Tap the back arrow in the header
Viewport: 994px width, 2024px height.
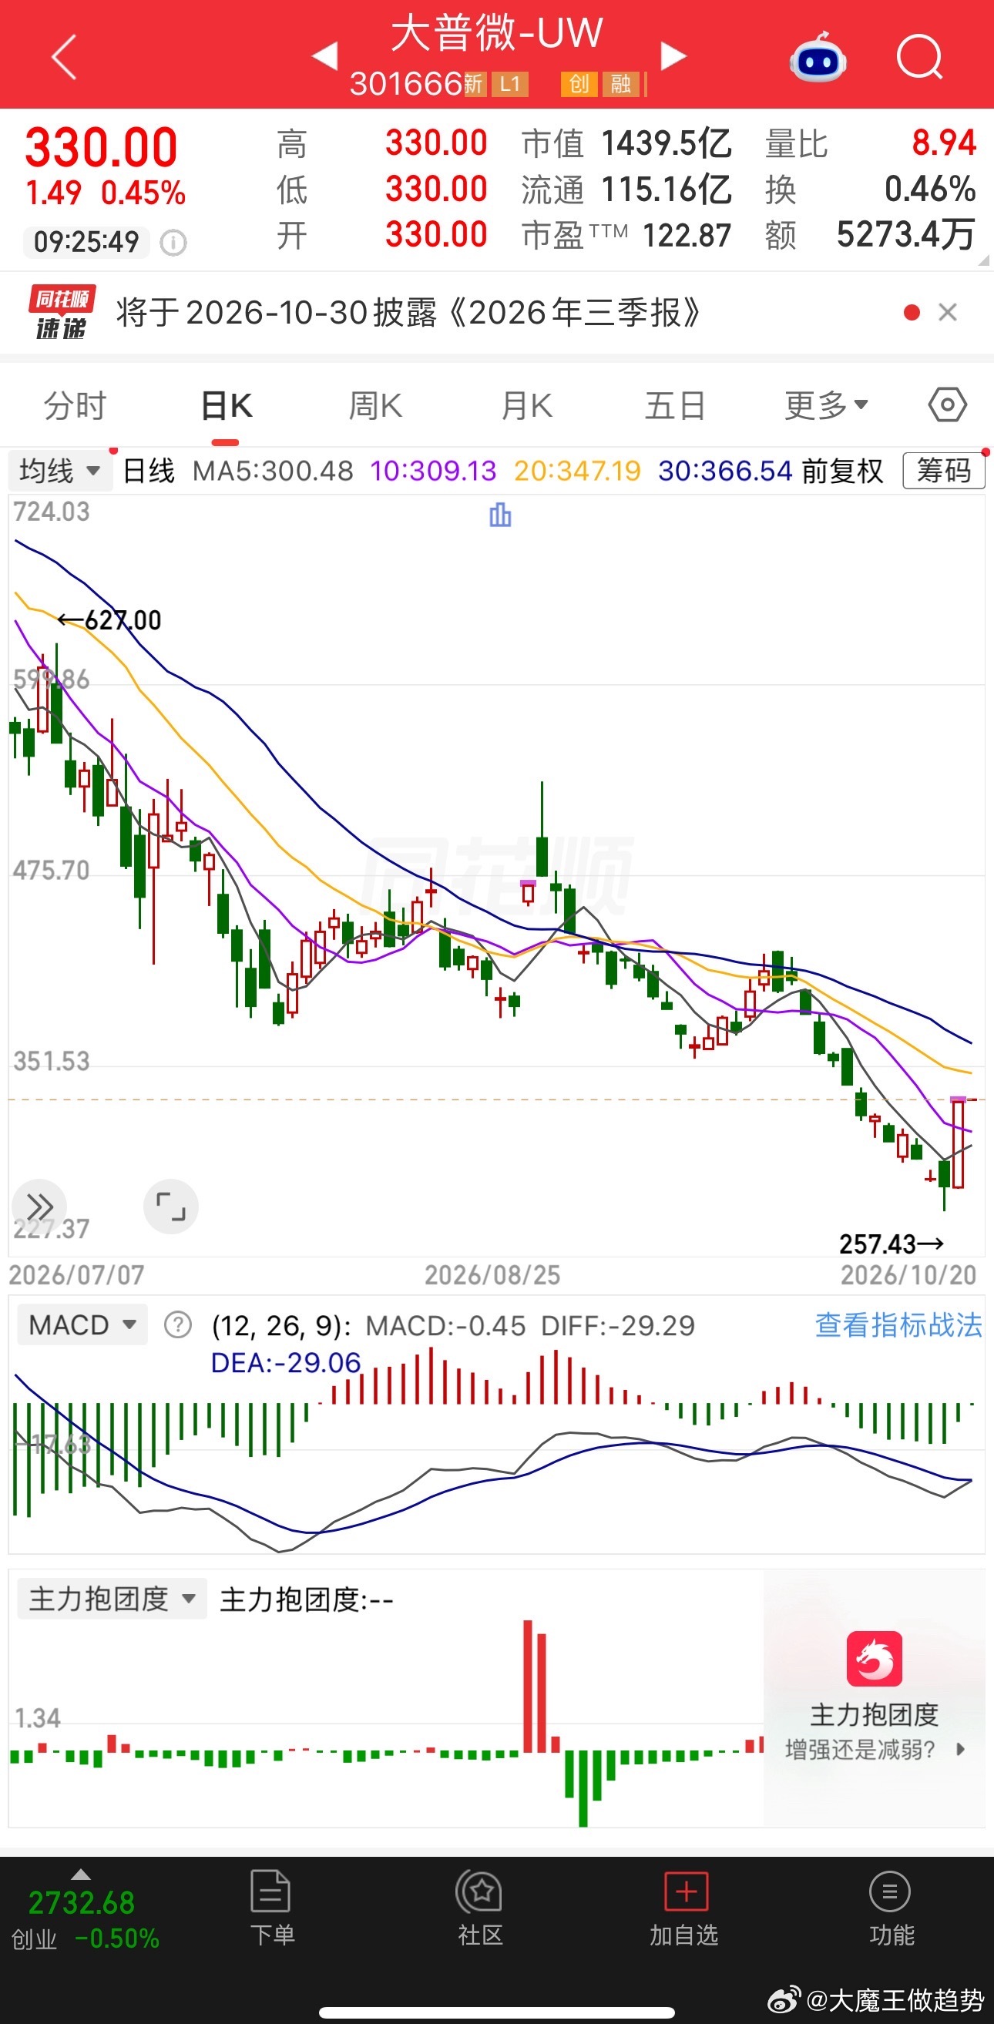[x=65, y=56]
